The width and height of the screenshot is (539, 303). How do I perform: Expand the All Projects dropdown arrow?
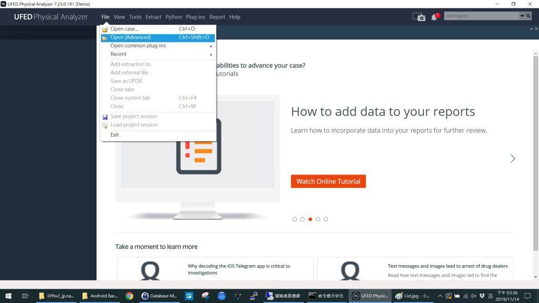[x=522, y=16]
